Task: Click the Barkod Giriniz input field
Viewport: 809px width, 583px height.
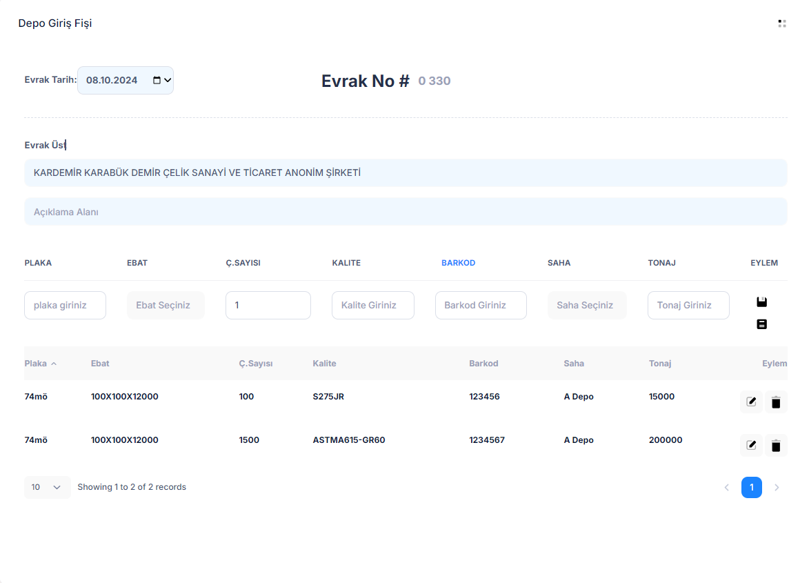Action: (x=480, y=305)
